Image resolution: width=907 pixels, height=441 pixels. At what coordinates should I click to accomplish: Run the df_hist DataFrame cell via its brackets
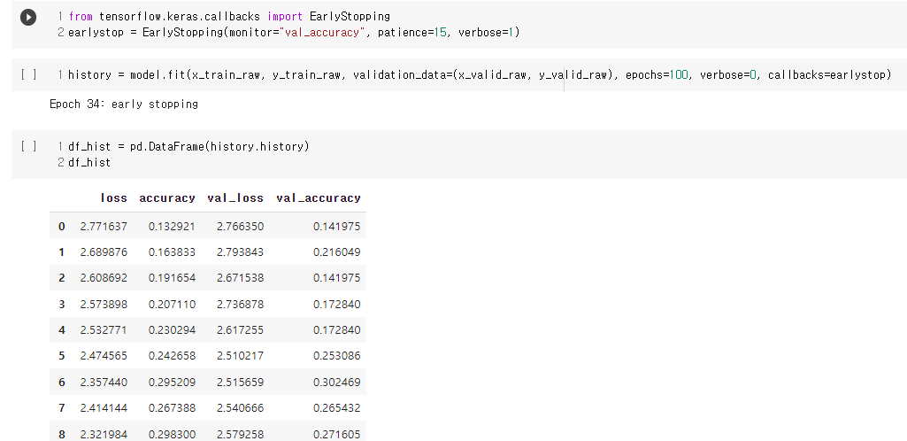coord(29,146)
